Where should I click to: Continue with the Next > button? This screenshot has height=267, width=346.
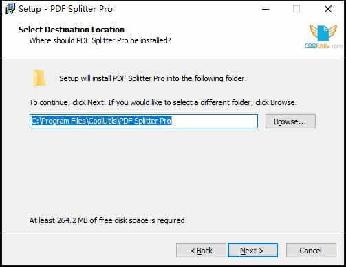click(252, 251)
